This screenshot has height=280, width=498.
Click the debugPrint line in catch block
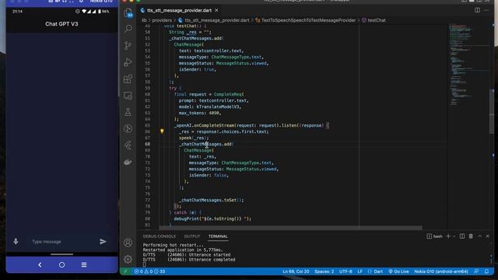pos(212,219)
